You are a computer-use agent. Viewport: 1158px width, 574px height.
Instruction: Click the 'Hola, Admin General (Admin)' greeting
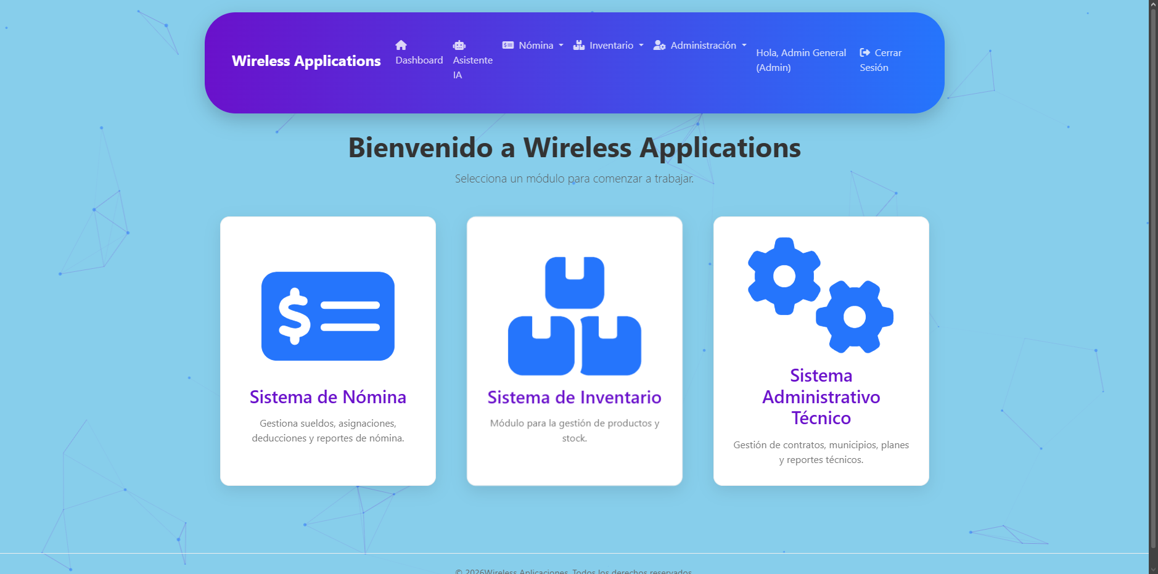[x=801, y=60]
